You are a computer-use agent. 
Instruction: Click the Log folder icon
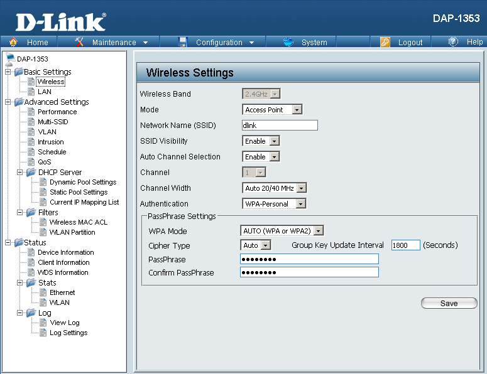coord(31,313)
